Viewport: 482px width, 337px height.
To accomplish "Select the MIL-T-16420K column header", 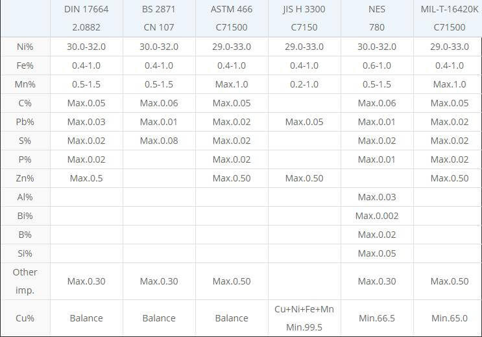I will point(450,9).
